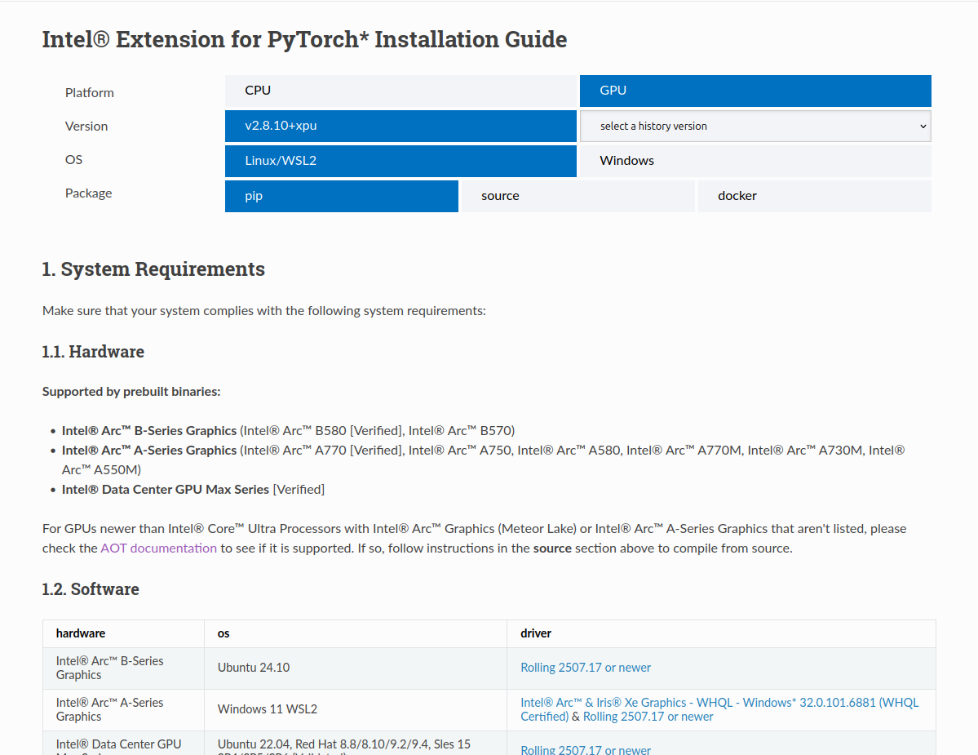Choose the pip package option
The image size is (978, 755).
point(341,196)
